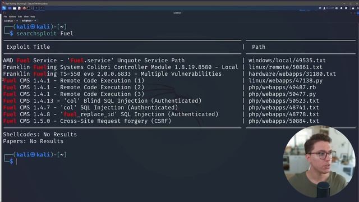Click the Franklin Fueling TS-550 evo row
The width and height of the screenshot is (359, 202).
(112, 74)
